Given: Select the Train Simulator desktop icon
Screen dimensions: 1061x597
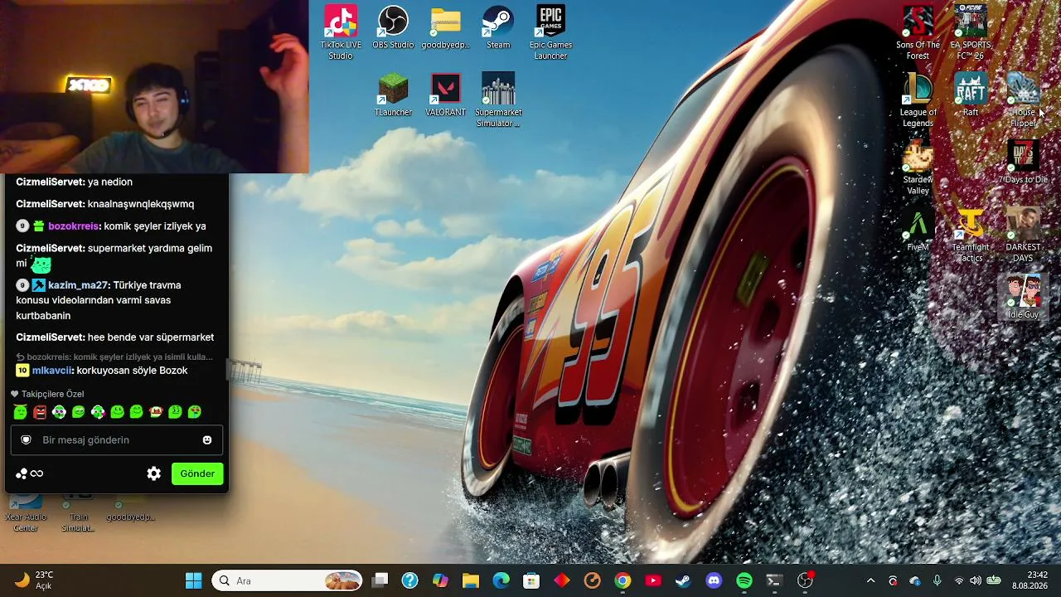Looking at the screenshot, I should pos(78,514).
